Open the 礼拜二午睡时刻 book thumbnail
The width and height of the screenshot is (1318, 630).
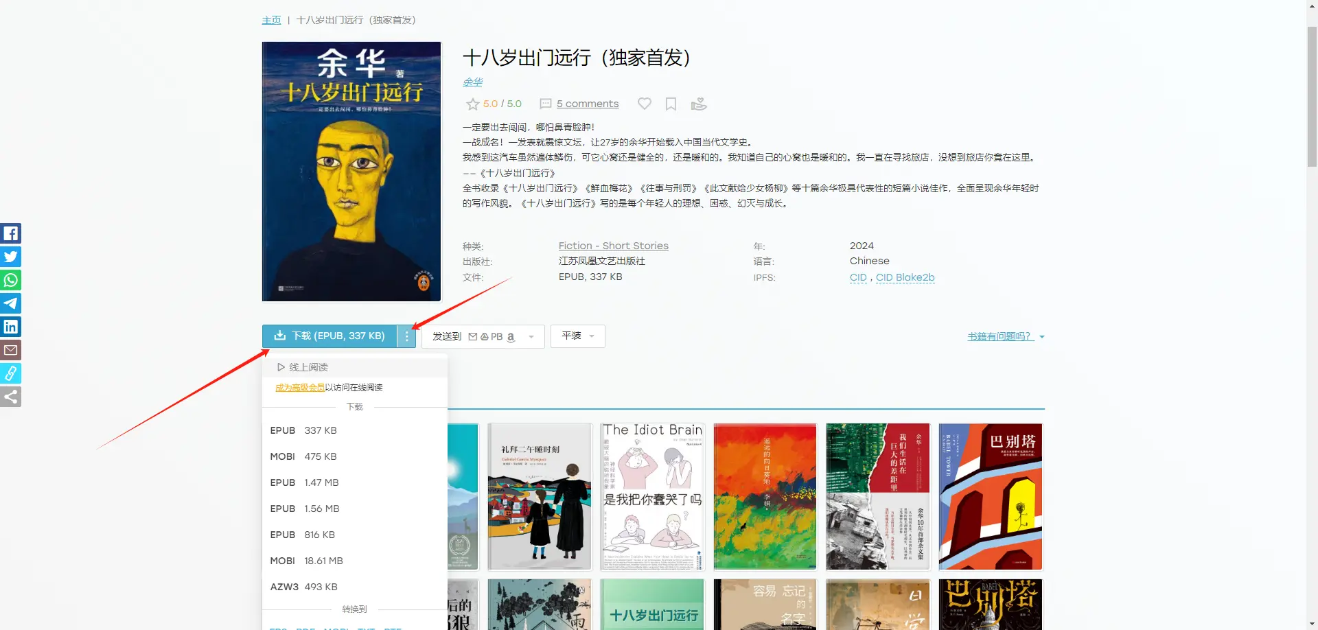click(540, 497)
